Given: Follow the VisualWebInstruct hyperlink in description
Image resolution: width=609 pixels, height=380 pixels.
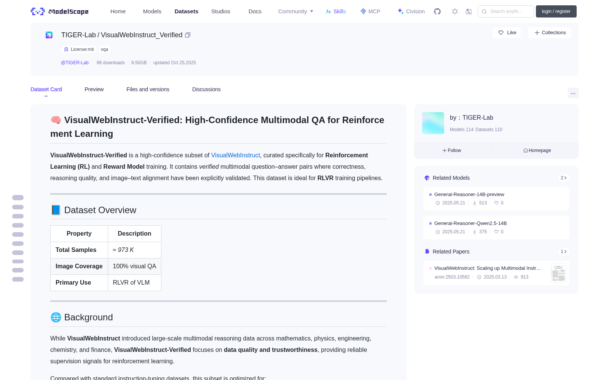Looking at the screenshot, I should [x=236, y=155].
